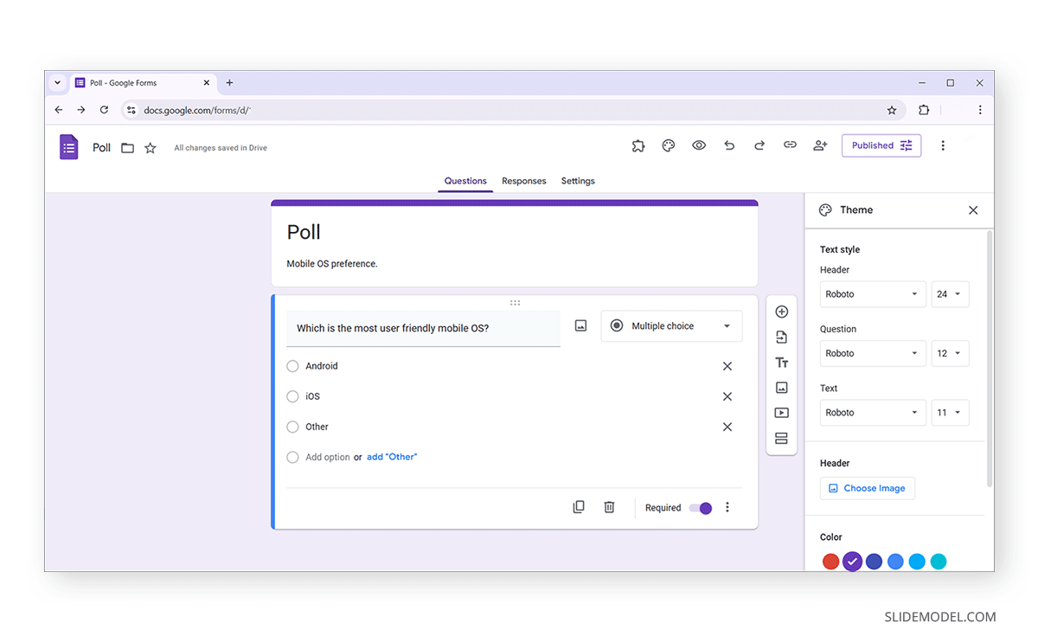Image resolution: width=1038 pixels, height=643 pixels.
Task: Click the Choose Image button under Header
Action: [x=868, y=488]
